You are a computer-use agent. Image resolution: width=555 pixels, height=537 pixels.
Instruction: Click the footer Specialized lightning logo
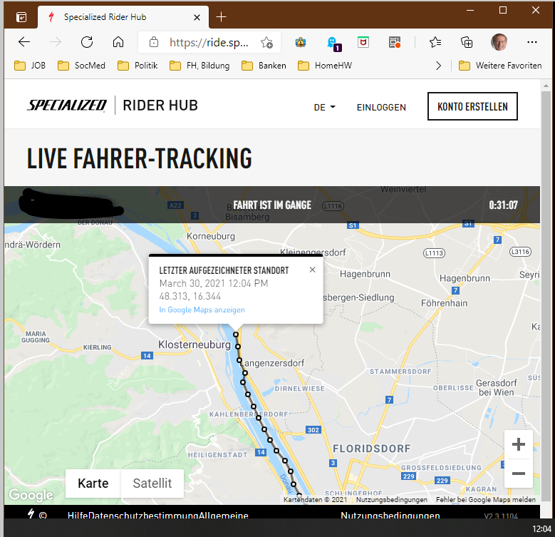click(31, 513)
